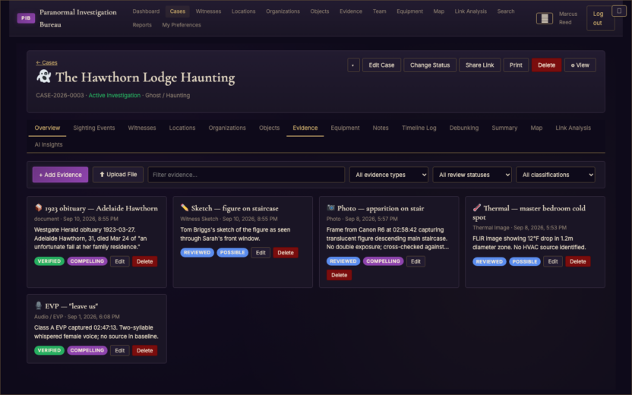
Task: Edit the Thermal master bedroom evidence
Action: pos(552,261)
